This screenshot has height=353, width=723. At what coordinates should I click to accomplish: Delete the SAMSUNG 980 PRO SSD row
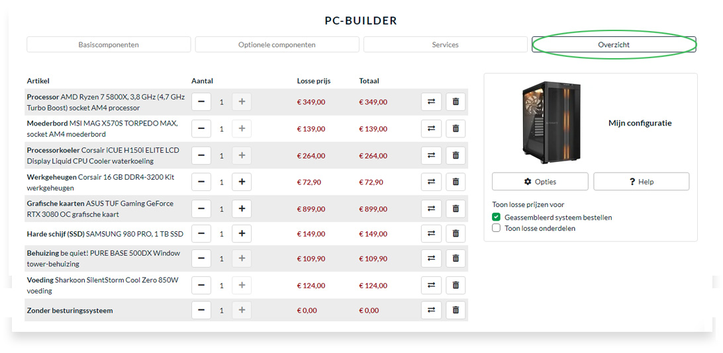(456, 234)
